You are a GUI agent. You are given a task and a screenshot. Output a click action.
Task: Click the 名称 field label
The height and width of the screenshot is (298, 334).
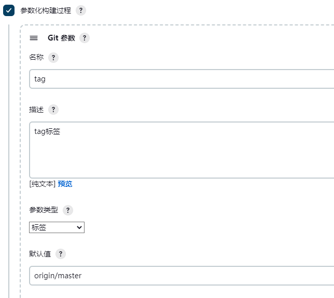[x=36, y=58]
